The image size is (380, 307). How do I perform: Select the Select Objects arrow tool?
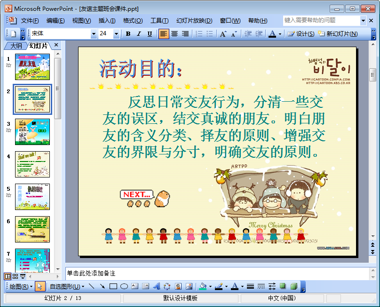click(x=40, y=287)
